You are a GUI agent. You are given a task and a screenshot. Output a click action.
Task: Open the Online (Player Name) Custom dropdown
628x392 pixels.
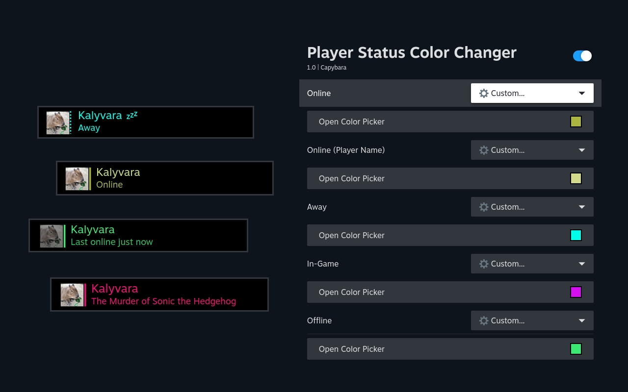tap(532, 150)
